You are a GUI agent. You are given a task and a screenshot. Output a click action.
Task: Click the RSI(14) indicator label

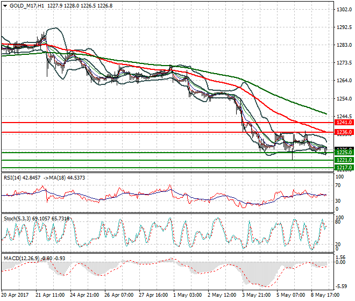[x=14, y=177]
